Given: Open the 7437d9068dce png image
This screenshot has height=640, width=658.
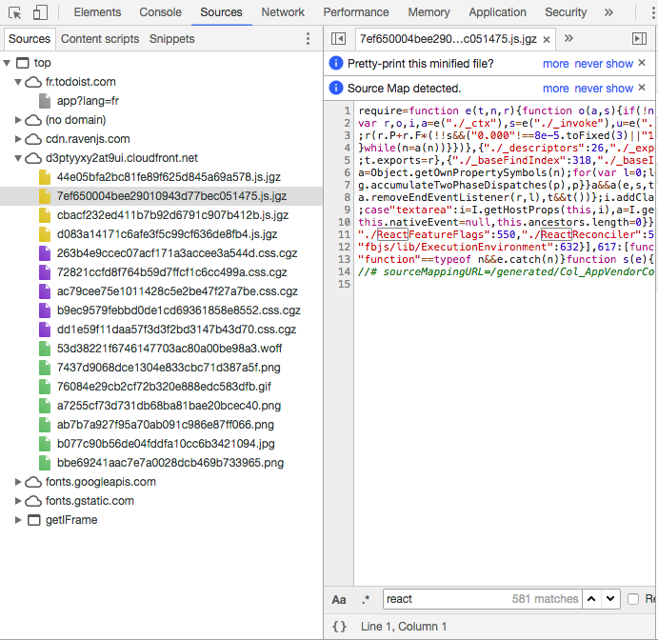Looking at the screenshot, I should tap(169, 368).
